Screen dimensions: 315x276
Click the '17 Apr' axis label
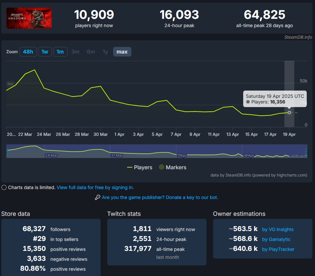(270, 134)
